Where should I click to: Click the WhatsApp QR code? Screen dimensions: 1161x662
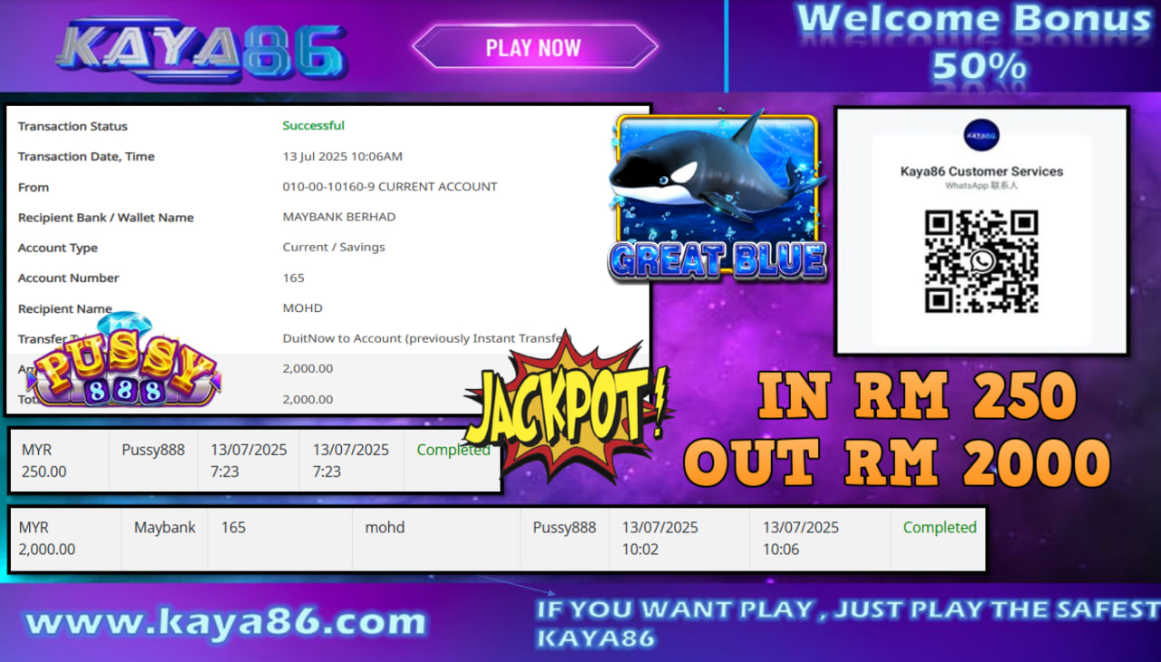coord(981,263)
